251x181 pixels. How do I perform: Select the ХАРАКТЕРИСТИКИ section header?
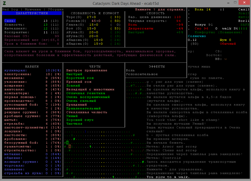click(32, 13)
